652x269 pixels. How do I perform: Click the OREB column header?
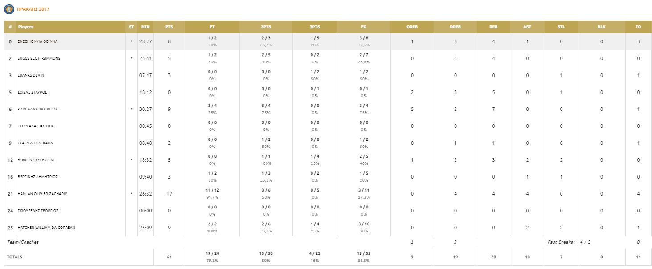click(x=412, y=27)
